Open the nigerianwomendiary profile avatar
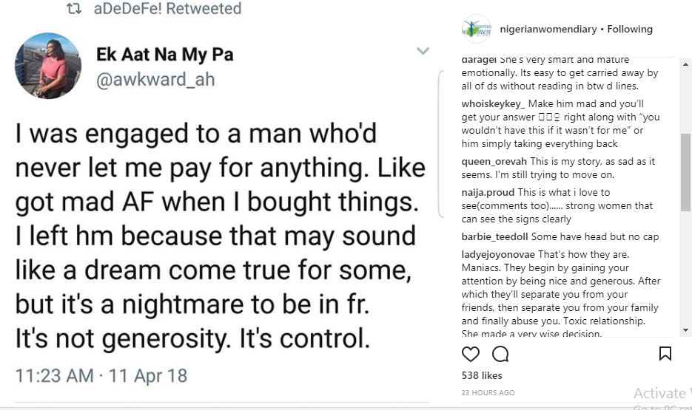The width and height of the screenshot is (692, 410). point(477,30)
